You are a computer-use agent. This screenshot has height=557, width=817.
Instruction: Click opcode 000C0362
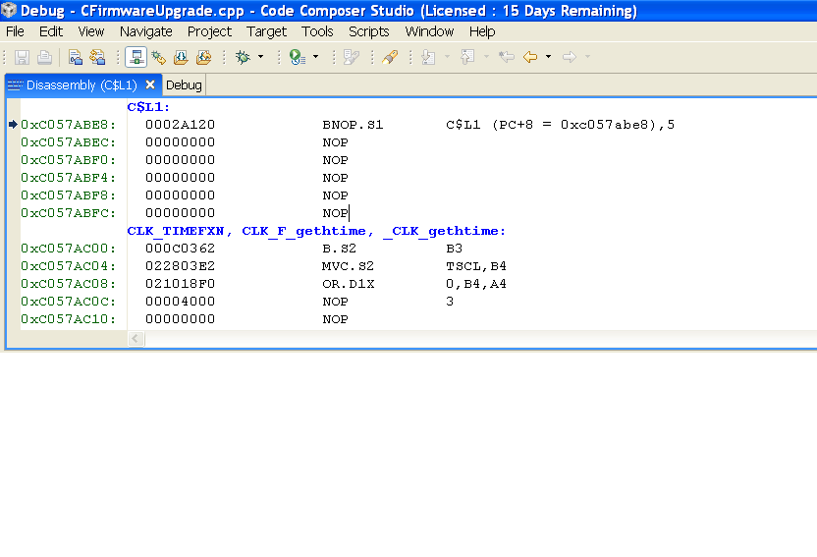181,249
